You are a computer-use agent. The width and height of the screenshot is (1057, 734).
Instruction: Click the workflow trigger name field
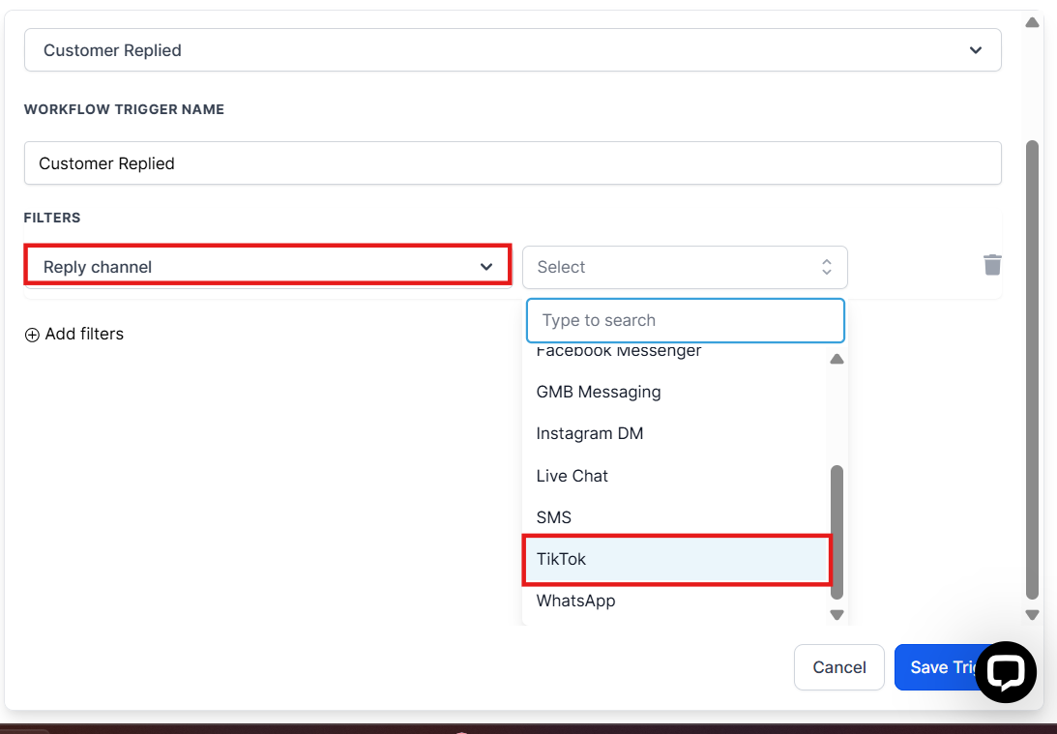click(513, 163)
